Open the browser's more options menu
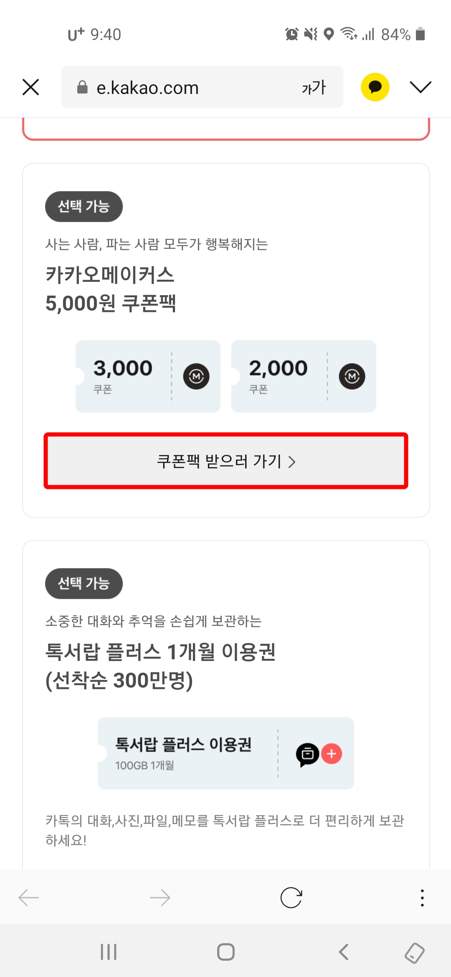This screenshot has width=451, height=977. [422, 897]
